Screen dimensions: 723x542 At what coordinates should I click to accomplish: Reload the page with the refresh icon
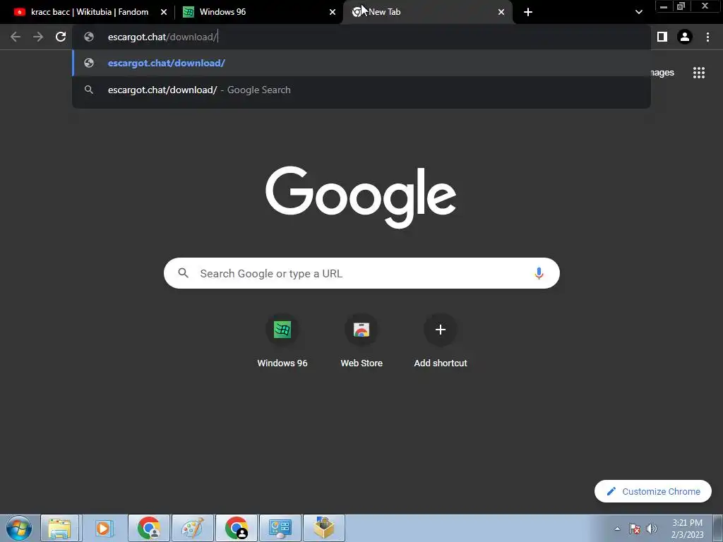(61, 37)
